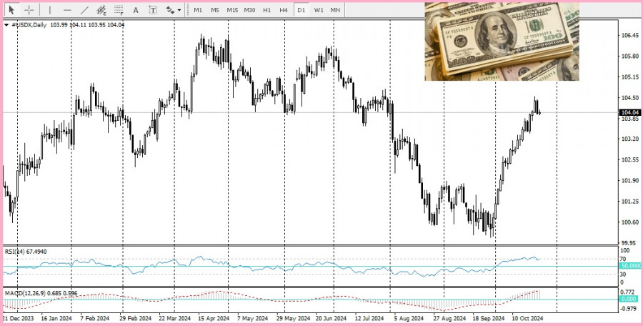Expand the #USDX,Daily chart menu triangle
Viewport: 643px width, 326px height.
pyautogui.click(x=6, y=25)
